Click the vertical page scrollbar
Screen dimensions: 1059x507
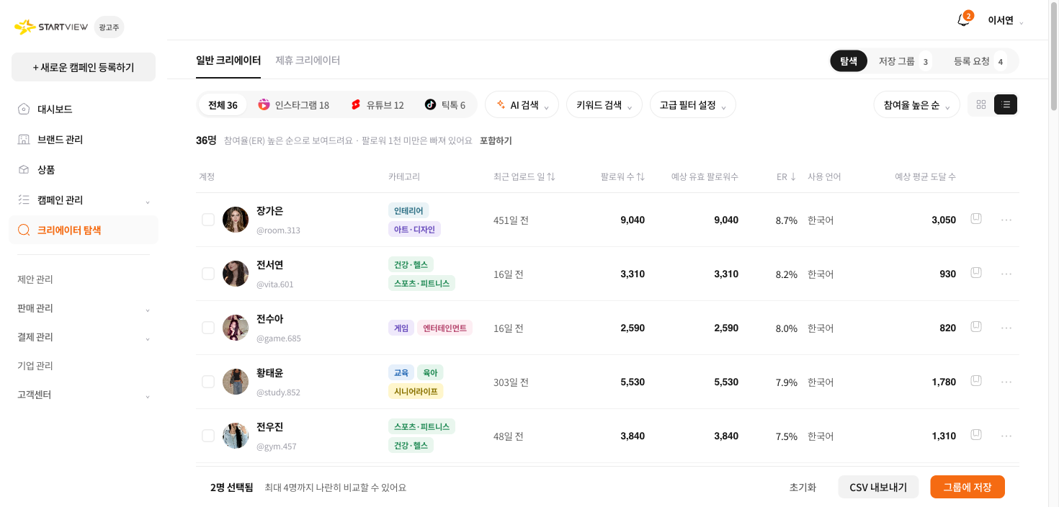tap(1054, 58)
